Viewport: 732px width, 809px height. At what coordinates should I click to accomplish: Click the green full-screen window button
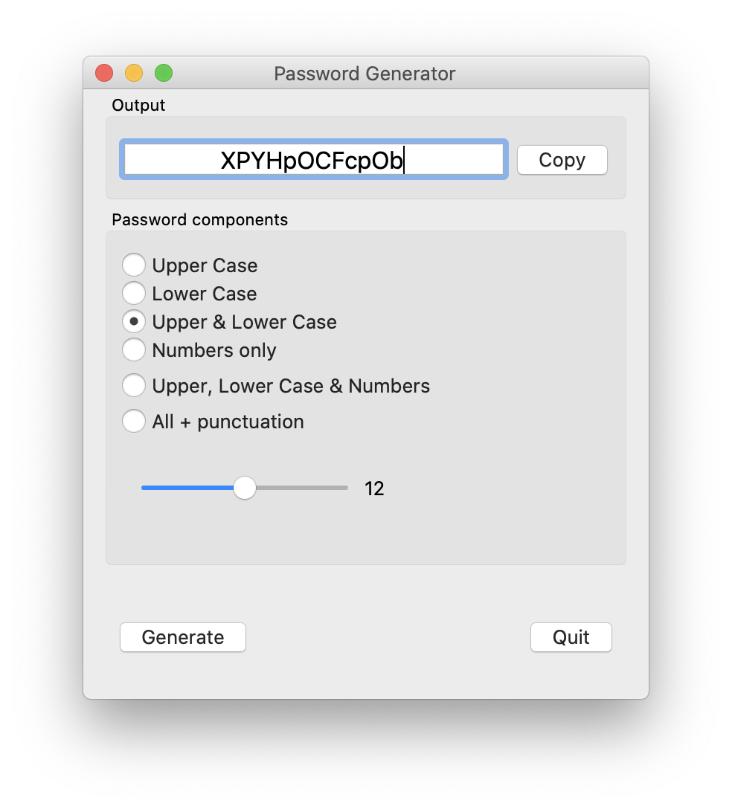[164, 73]
